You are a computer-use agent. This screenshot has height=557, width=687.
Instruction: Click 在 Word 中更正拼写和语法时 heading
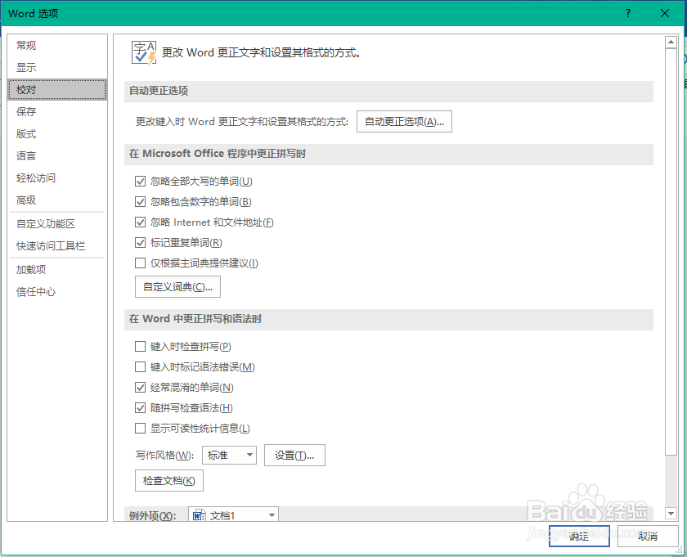click(x=195, y=319)
